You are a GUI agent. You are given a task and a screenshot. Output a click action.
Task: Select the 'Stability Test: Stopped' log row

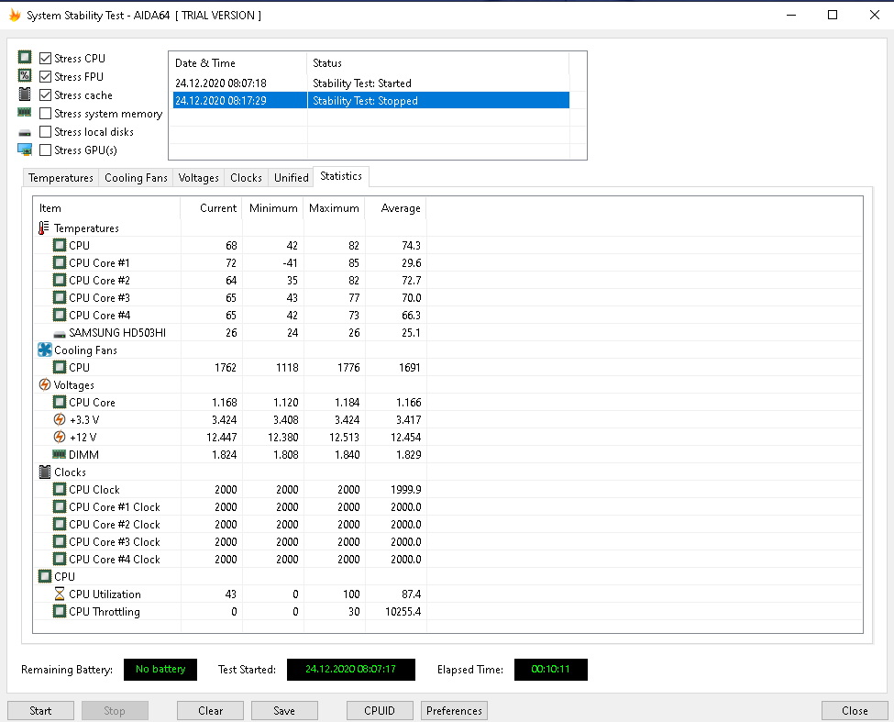click(371, 100)
